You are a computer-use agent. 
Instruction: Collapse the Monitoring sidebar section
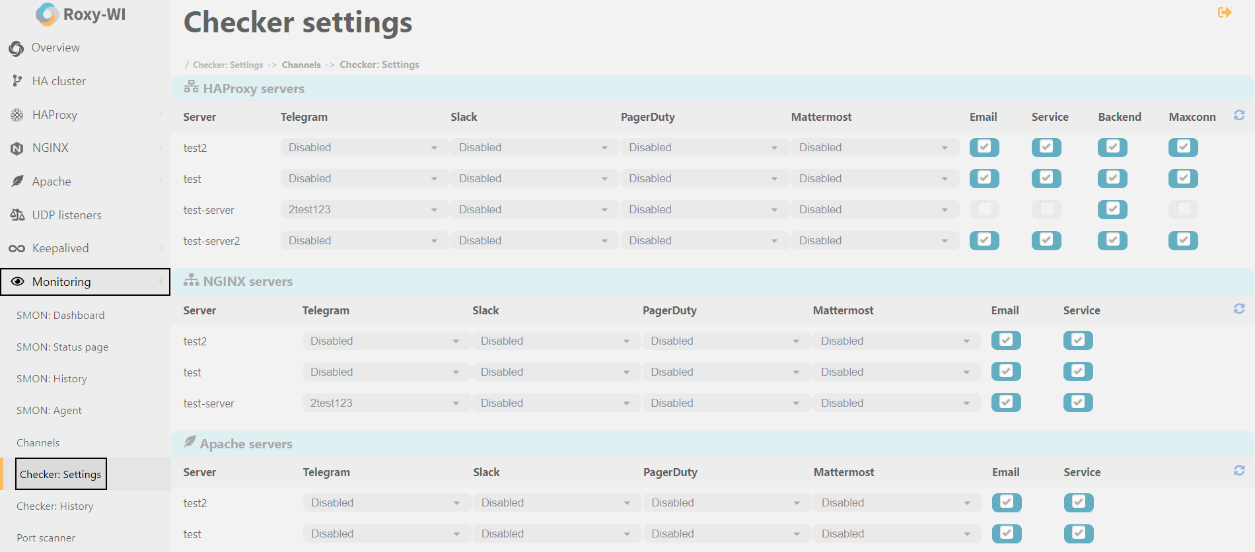(x=85, y=282)
